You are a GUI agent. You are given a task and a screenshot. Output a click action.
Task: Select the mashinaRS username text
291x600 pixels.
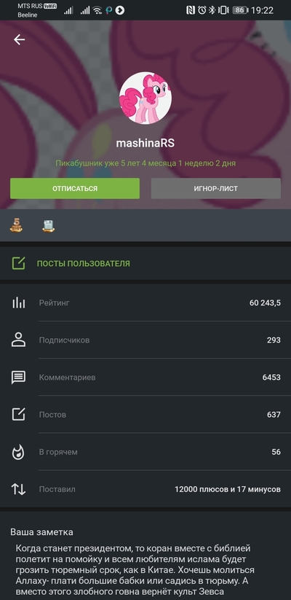click(x=145, y=143)
